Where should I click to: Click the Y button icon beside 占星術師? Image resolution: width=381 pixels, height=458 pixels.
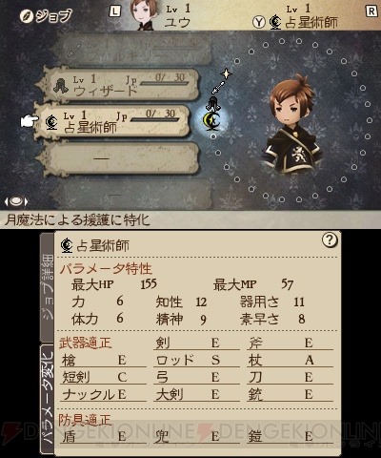(x=259, y=22)
